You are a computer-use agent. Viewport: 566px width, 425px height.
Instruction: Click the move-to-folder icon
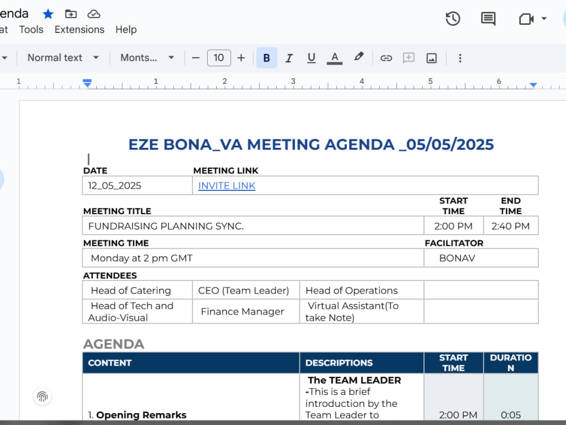pos(71,14)
